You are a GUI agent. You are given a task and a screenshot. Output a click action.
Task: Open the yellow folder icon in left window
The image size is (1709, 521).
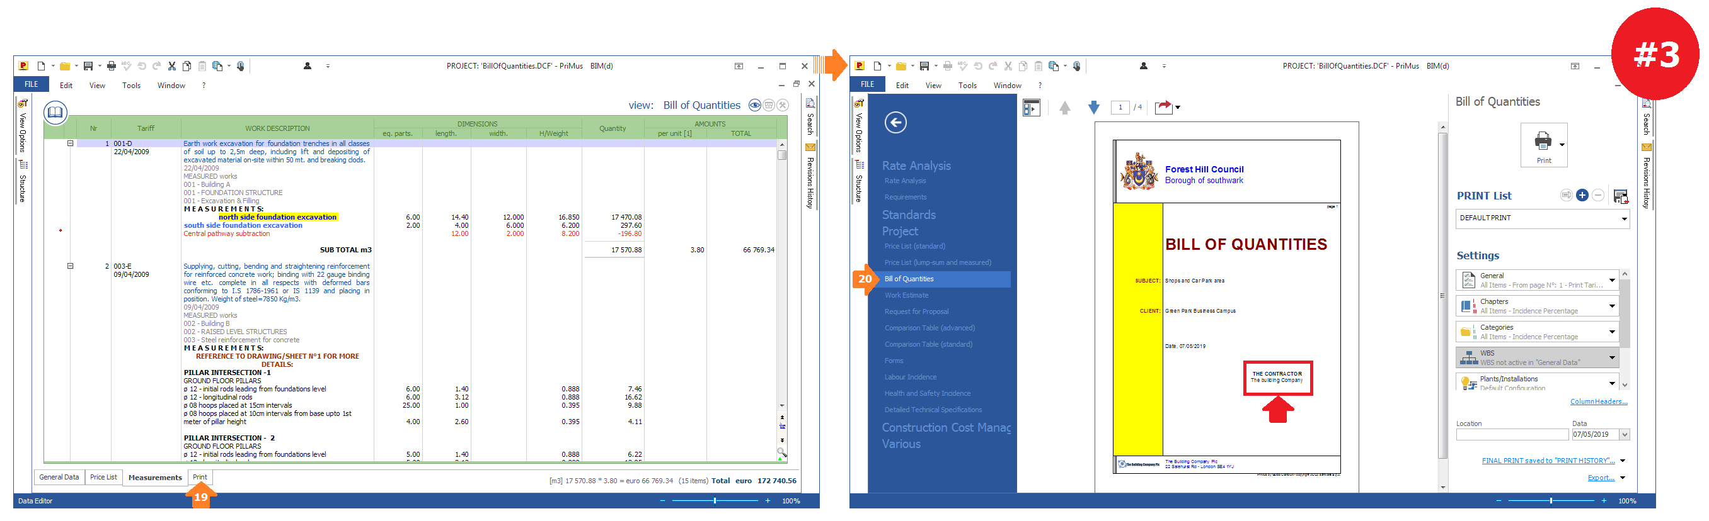pyautogui.click(x=65, y=65)
